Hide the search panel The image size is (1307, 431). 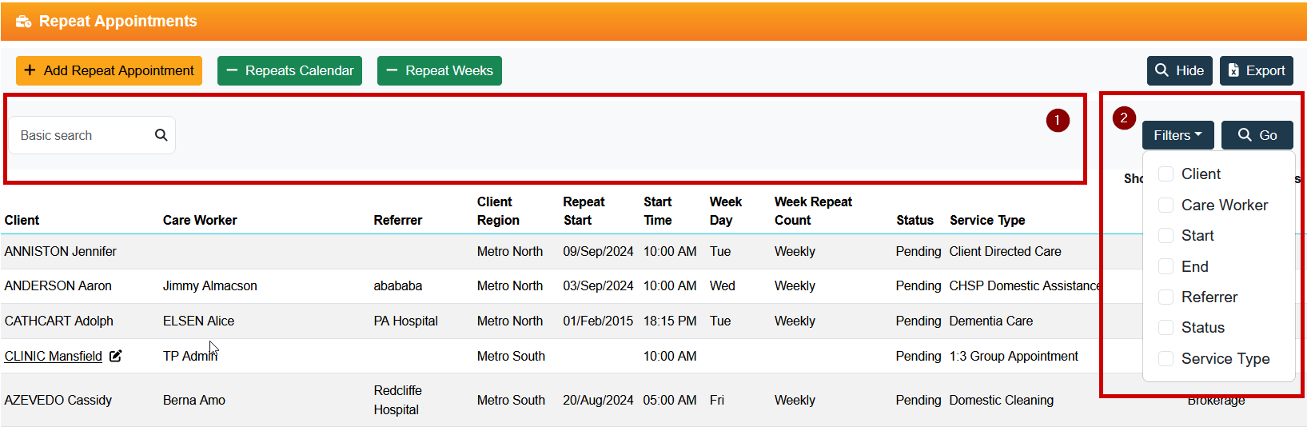tap(1179, 70)
